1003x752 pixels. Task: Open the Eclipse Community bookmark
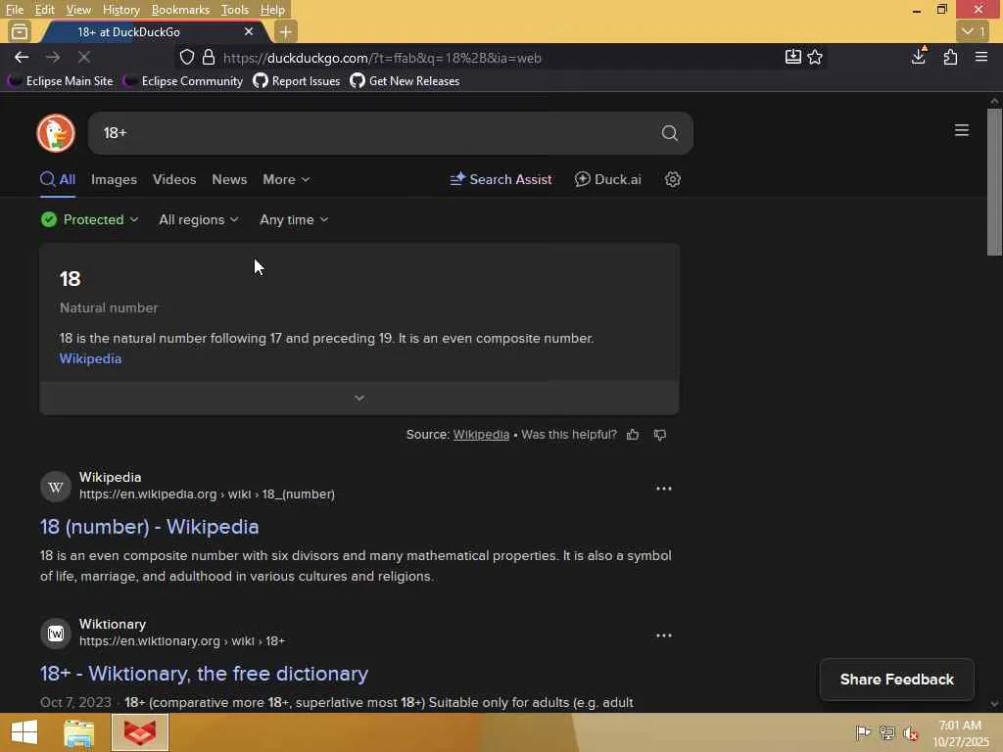pos(183,81)
